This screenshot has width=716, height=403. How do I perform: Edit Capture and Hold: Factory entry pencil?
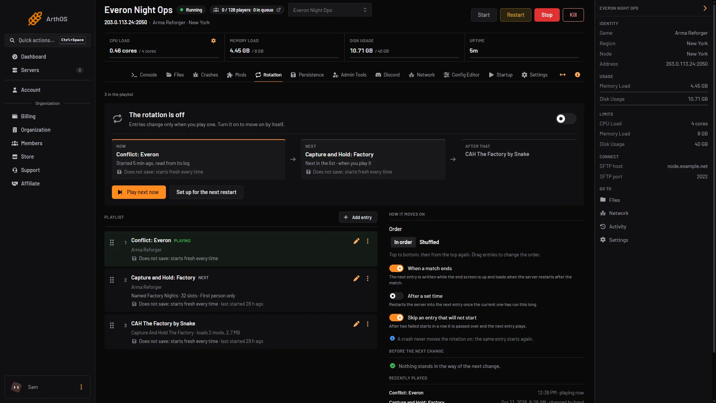click(x=357, y=278)
